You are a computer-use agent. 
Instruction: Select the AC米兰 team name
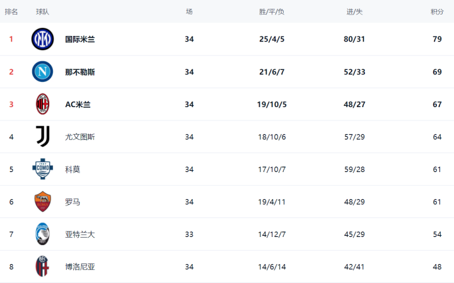pos(78,105)
